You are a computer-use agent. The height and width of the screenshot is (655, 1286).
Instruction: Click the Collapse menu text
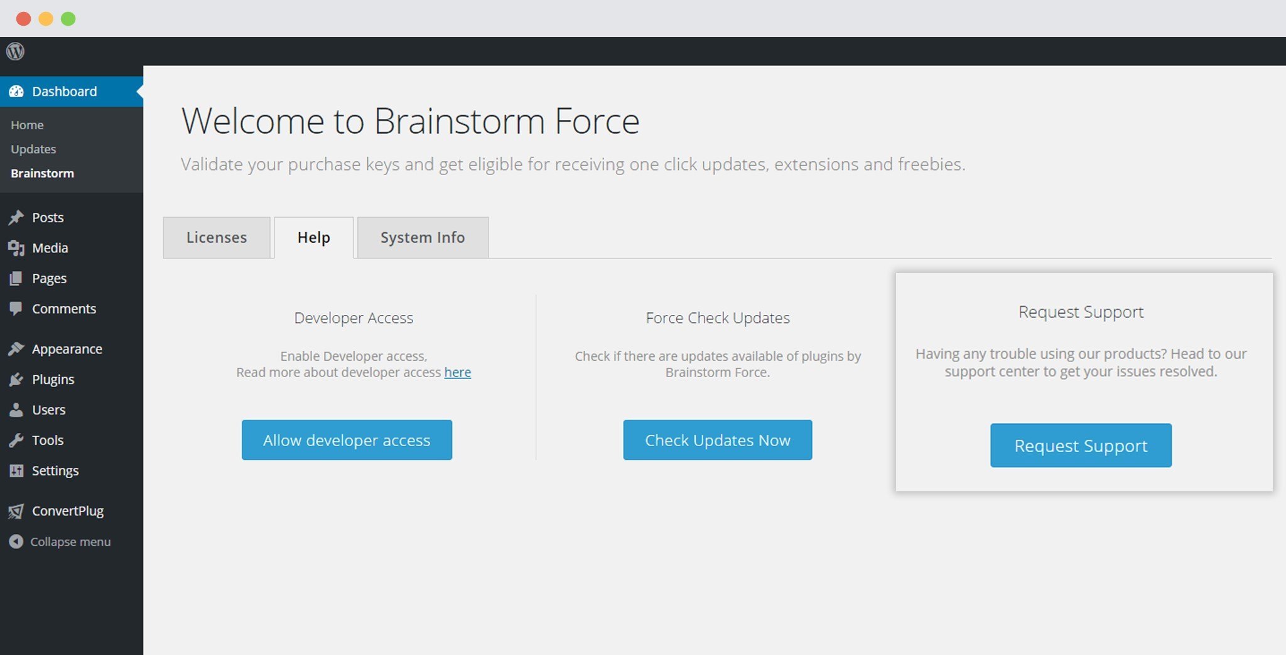point(70,541)
